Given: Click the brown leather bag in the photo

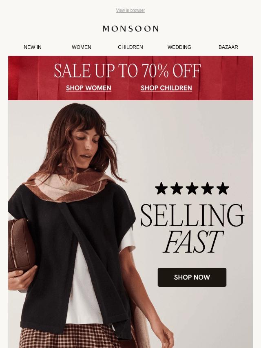Looking at the screenshot, I should pyautogui.click(x=21, y=244).
